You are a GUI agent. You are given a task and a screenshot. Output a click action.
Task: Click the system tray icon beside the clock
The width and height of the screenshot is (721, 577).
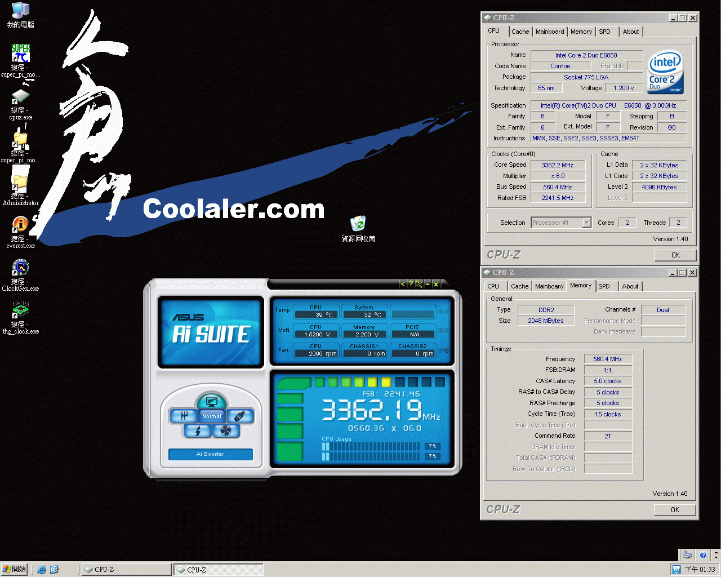pyautogui.click(x=677, y=570)
